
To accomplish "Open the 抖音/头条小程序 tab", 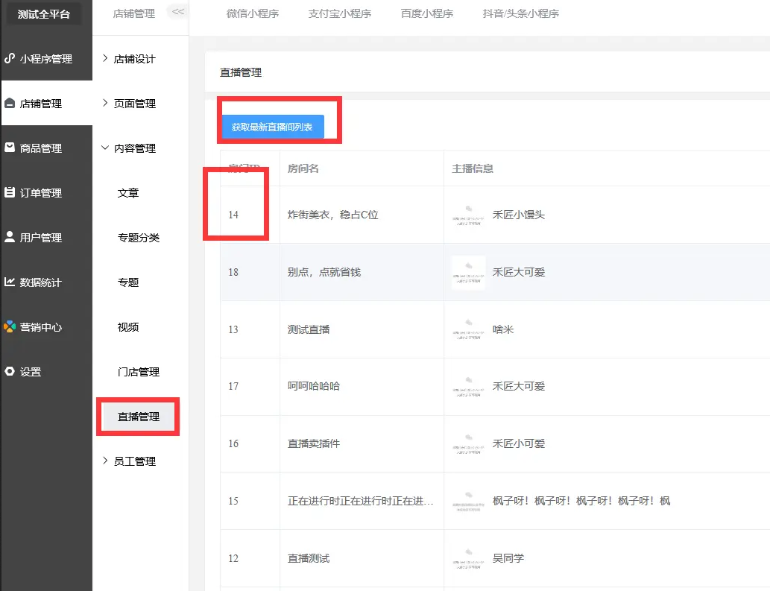I will click(520, 13).
